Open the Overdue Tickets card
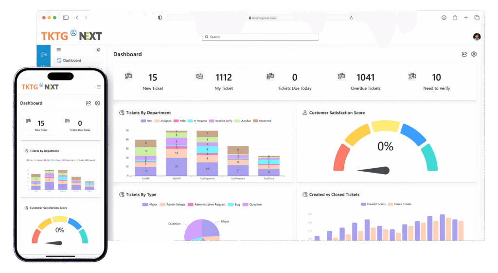This screenshot has height=273, width=498. pyautogui.click(x=365, y=81)
